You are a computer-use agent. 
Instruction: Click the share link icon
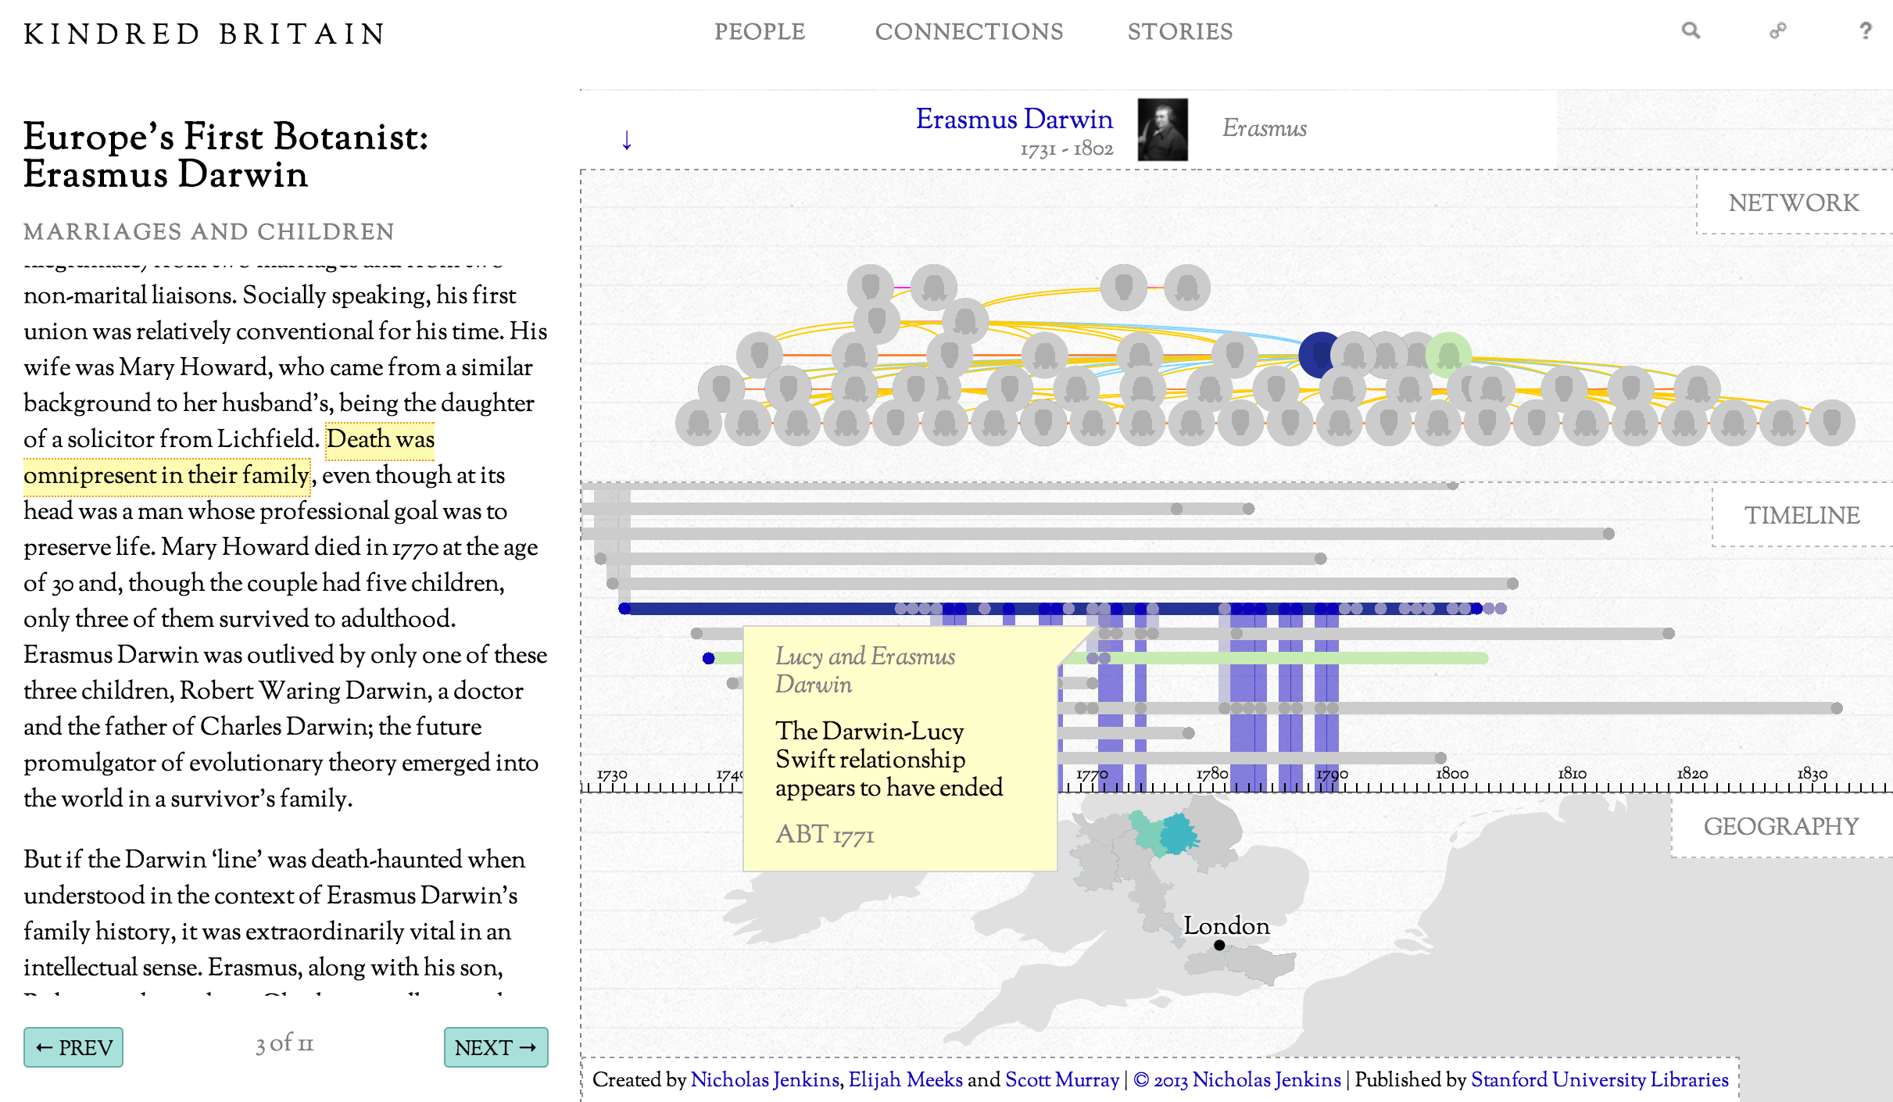(x=1778, y=31)
